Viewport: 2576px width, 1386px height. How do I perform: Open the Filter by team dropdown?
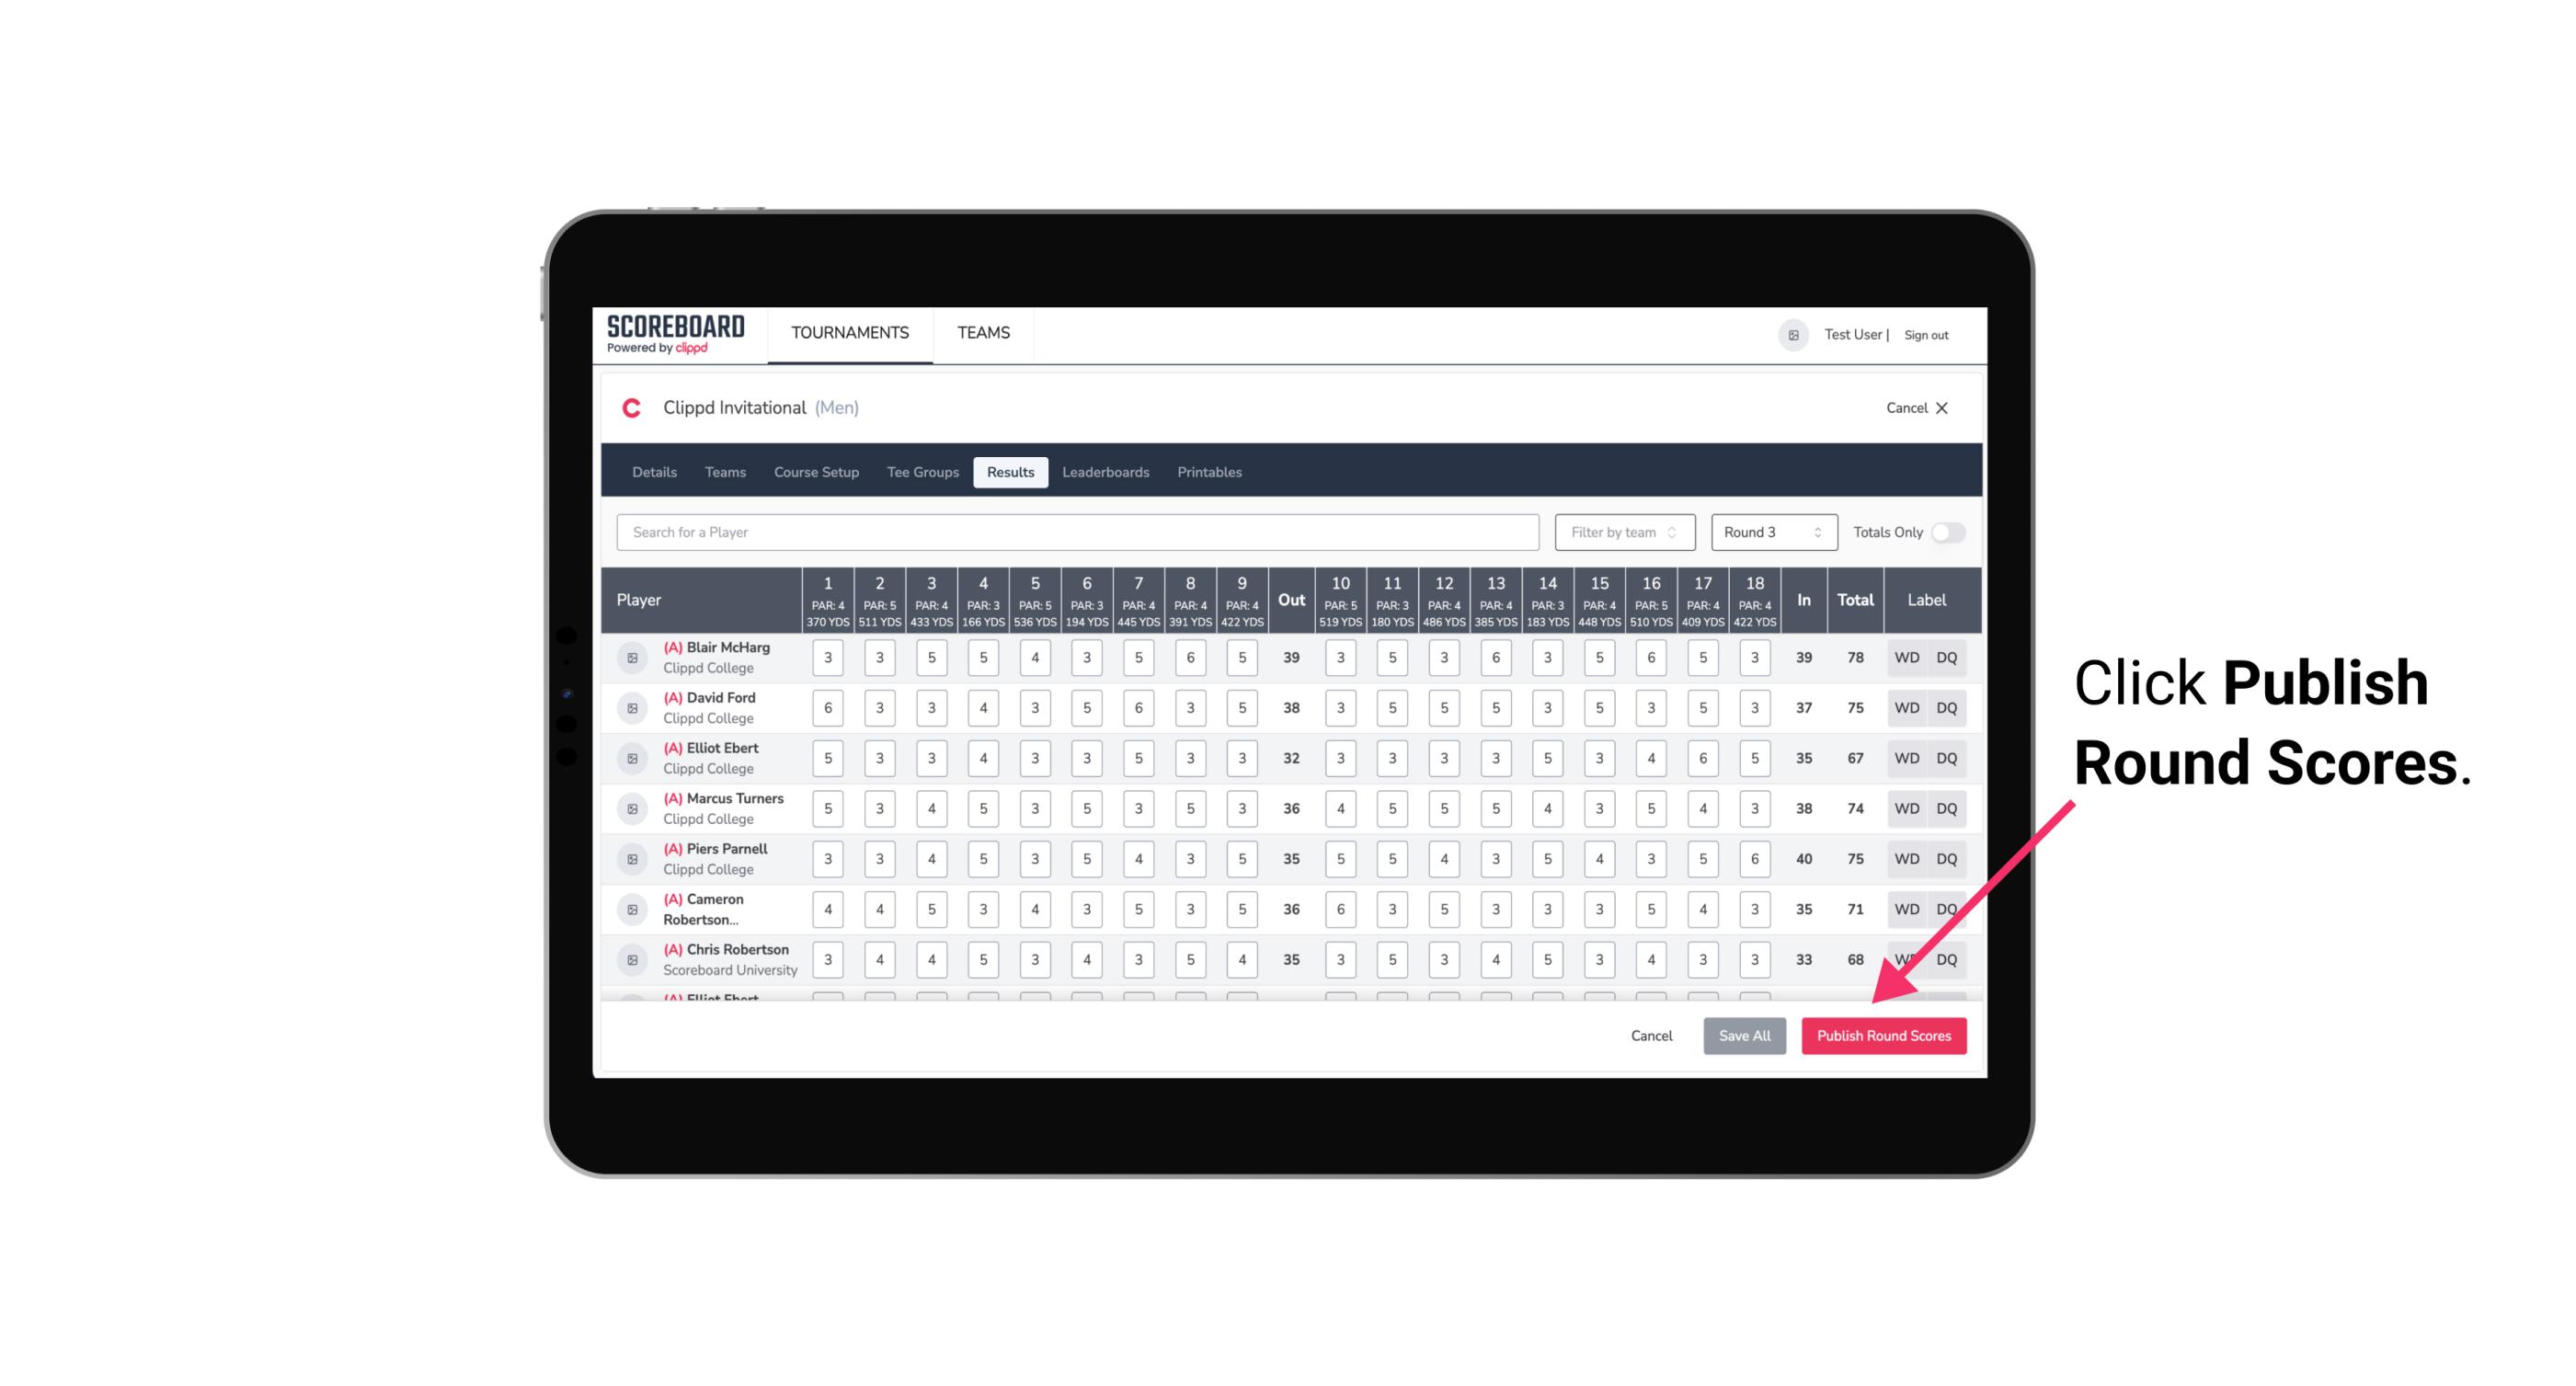point(1622,531)
